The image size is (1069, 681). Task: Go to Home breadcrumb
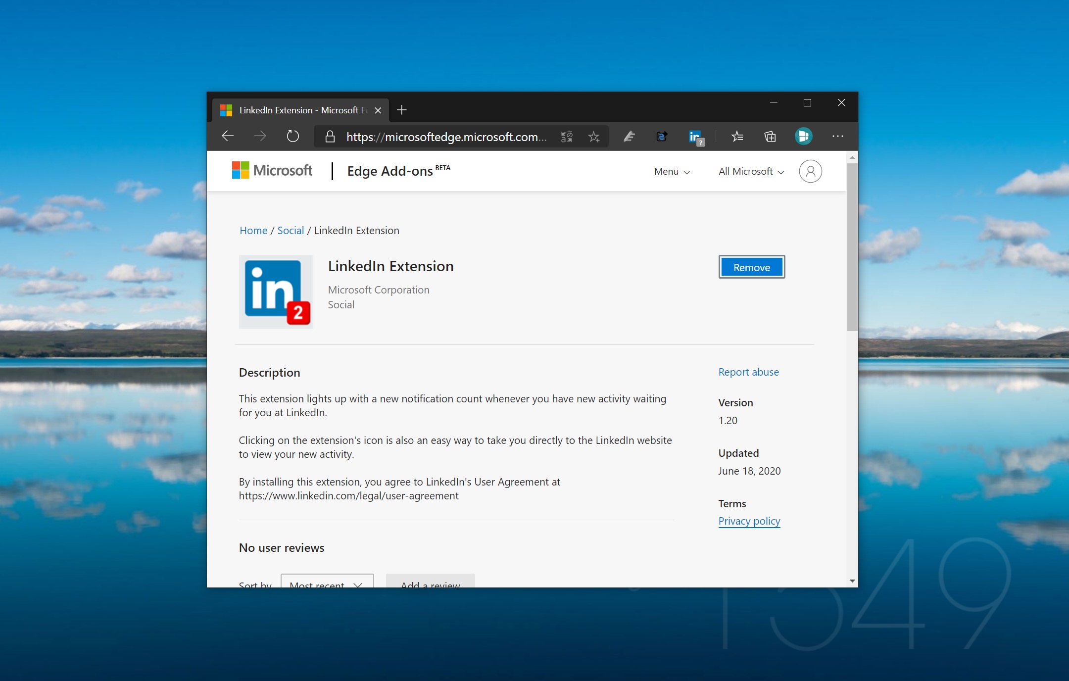pos(253,231)
